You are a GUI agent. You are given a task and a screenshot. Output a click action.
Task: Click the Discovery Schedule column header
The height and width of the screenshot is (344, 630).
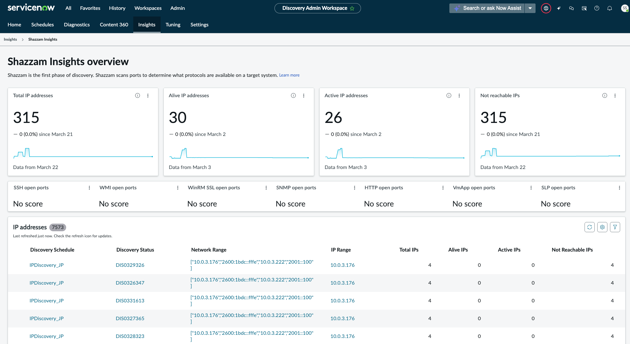pyautogui.click(x=52, y=250)
